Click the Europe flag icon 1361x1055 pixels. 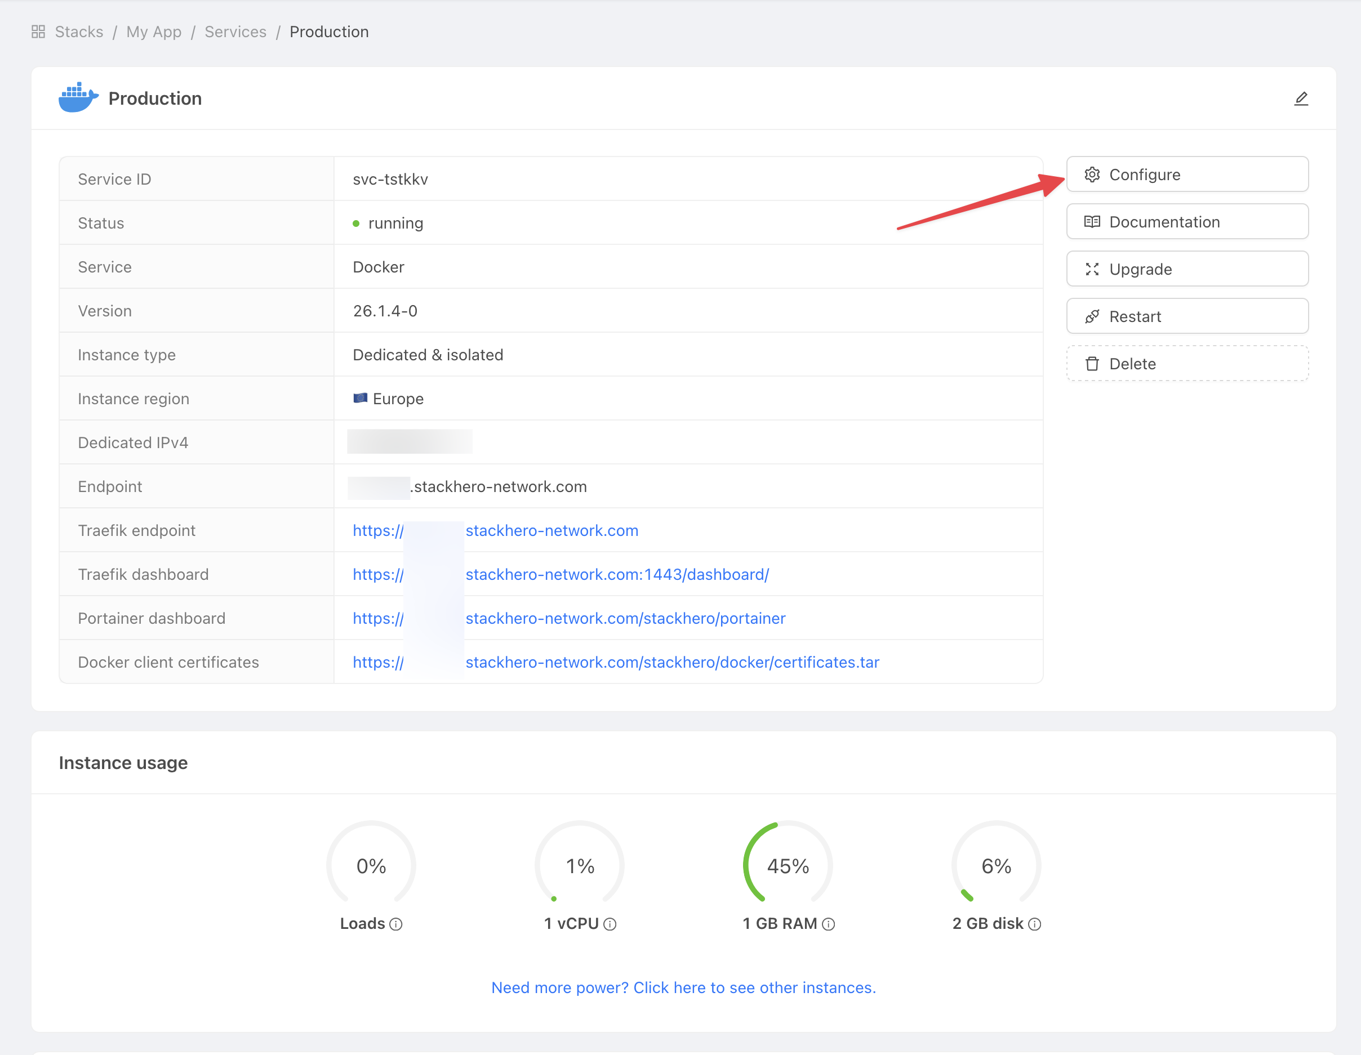(360, 398)
